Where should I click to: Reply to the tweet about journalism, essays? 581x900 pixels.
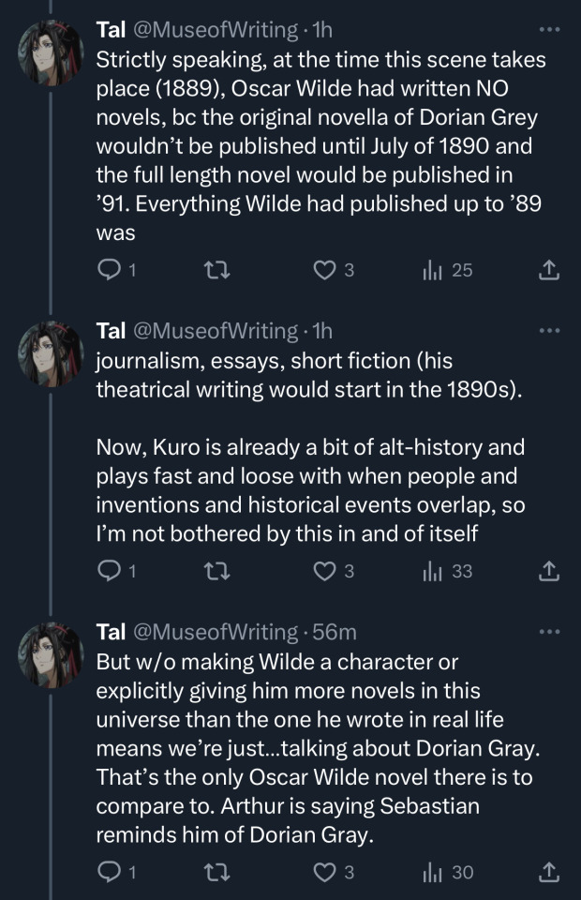(110, 570)
